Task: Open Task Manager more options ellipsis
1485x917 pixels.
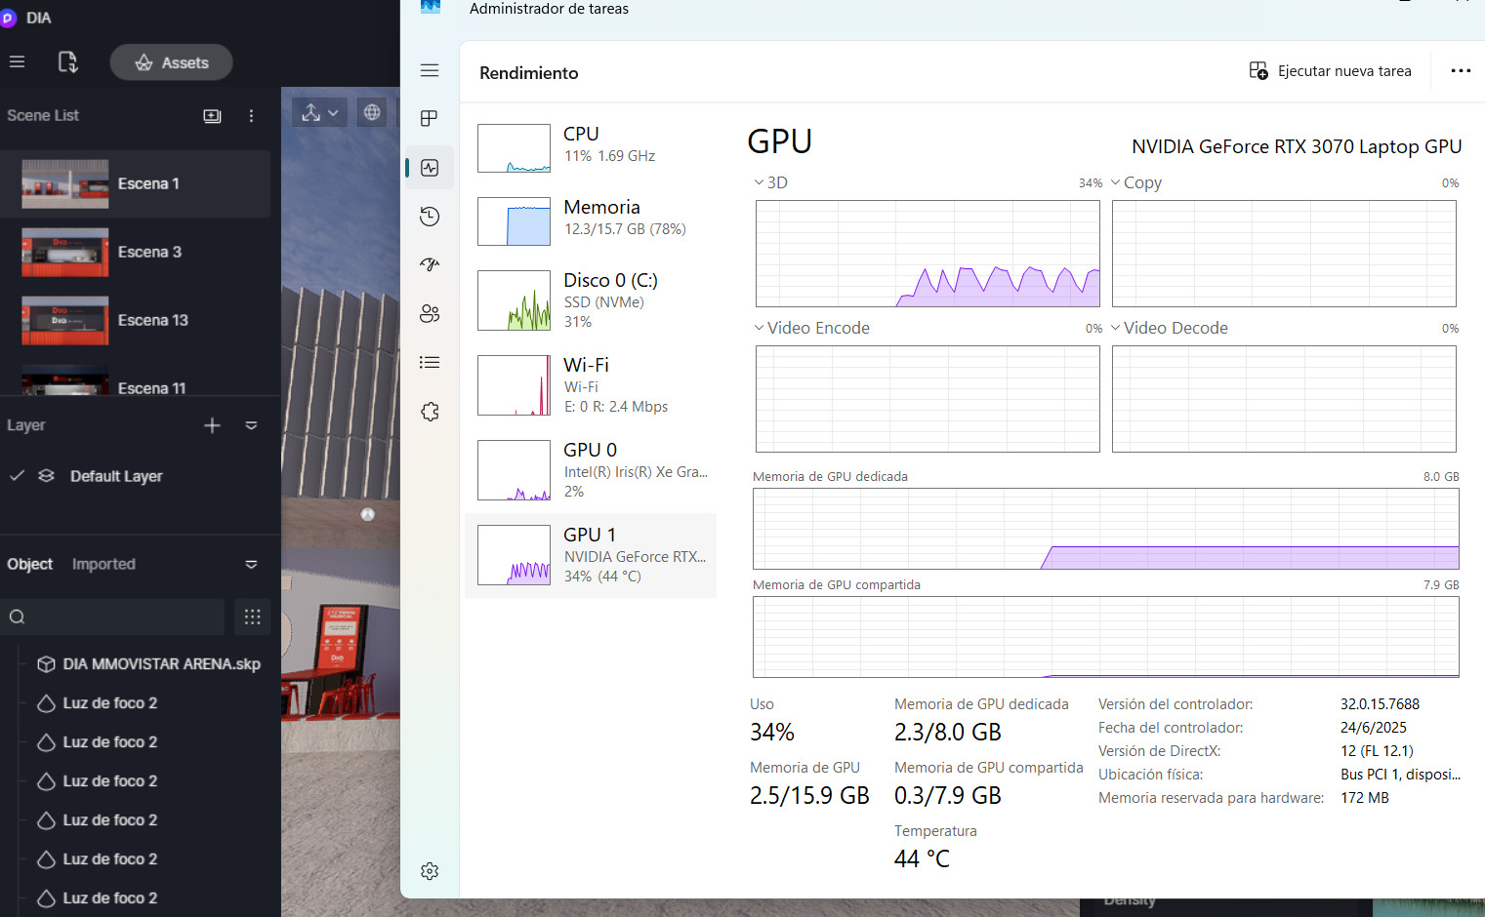Action: click(1461, 71)
